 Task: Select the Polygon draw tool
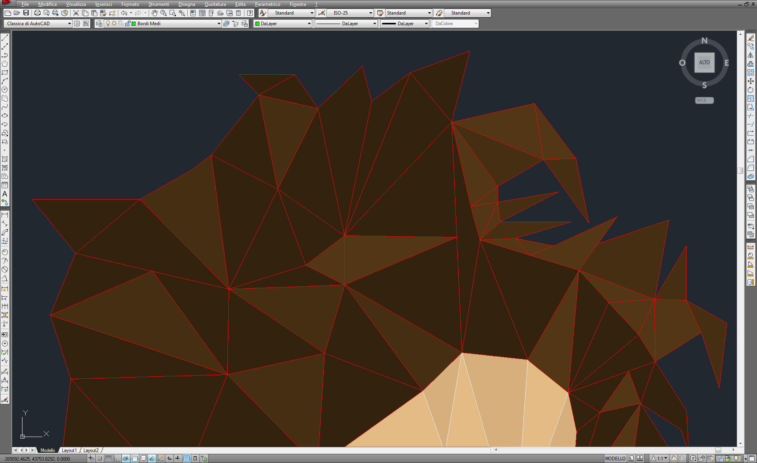[5, 64]
